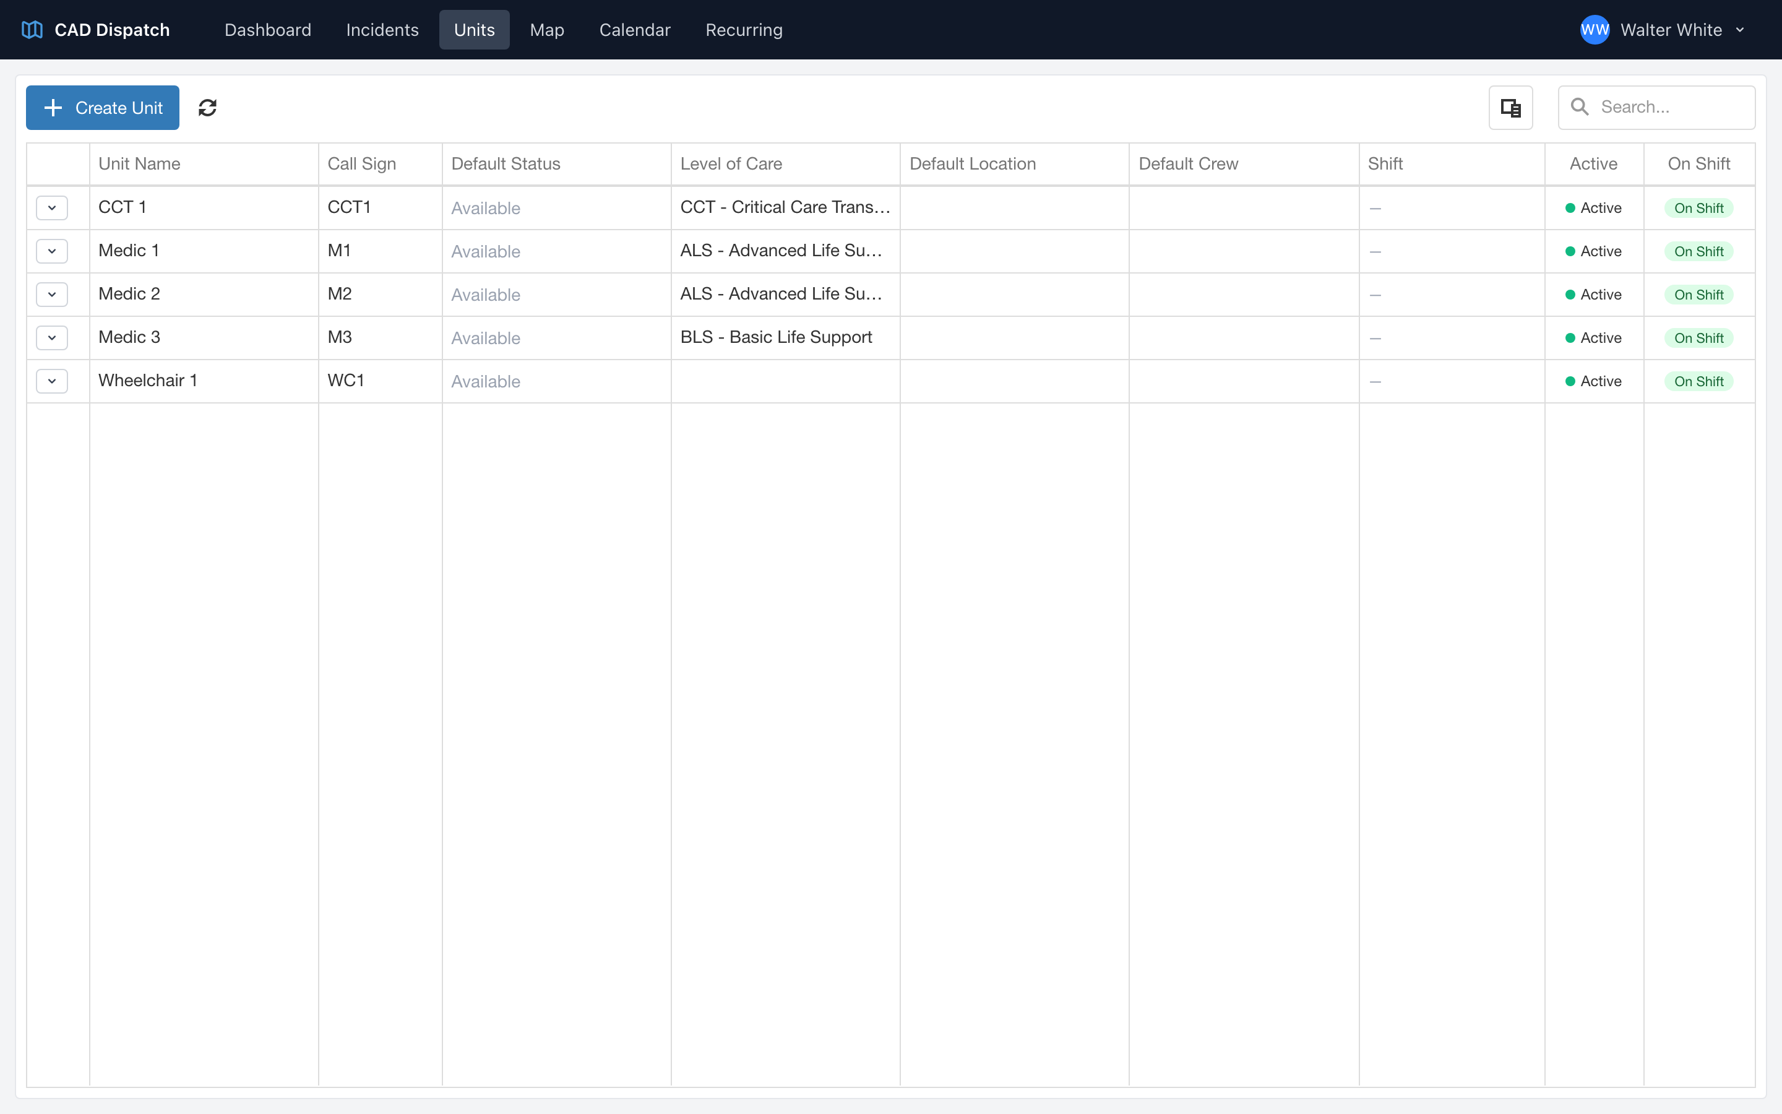
Task: Focus the Search input field
Action: pyautogui.click(x=1656, y=108)
